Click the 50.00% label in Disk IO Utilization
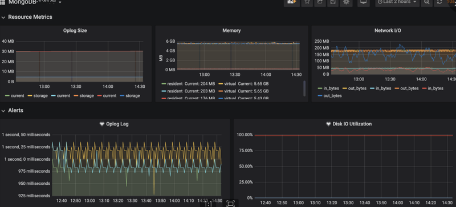 tap(246, 167)
